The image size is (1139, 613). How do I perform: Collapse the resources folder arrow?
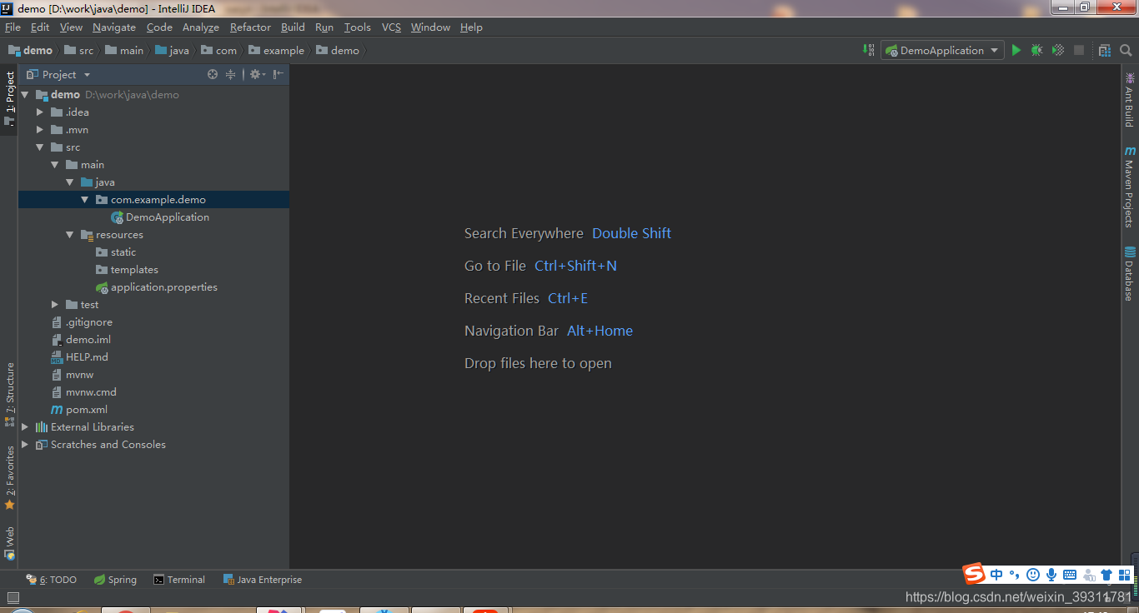pos(70,235)
